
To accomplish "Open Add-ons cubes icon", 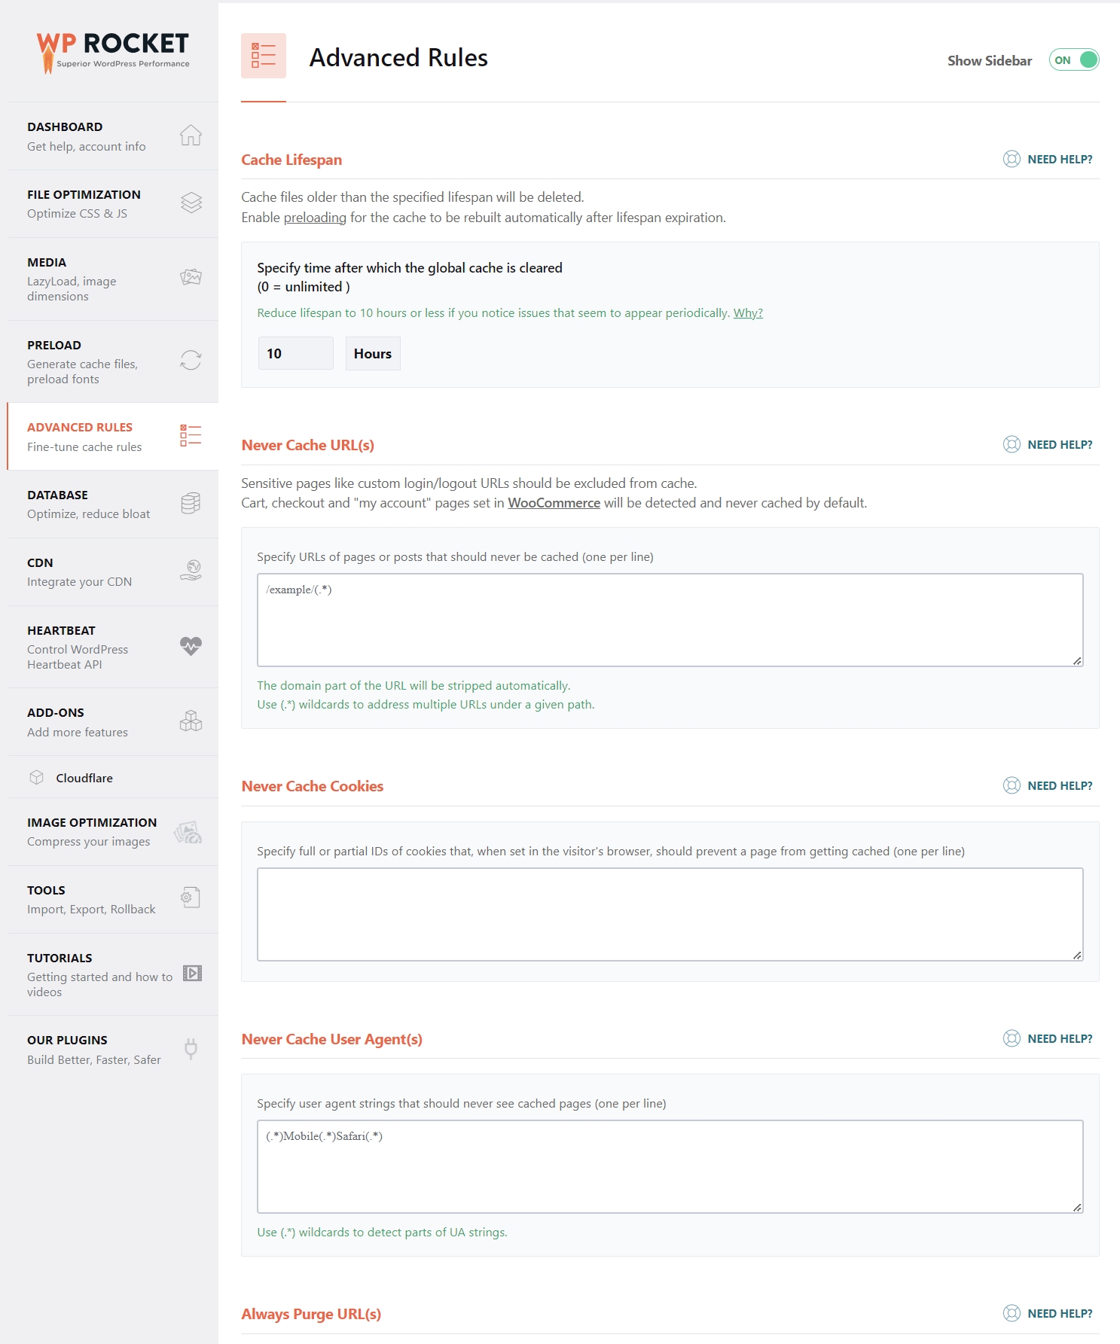I will point(191,721).
